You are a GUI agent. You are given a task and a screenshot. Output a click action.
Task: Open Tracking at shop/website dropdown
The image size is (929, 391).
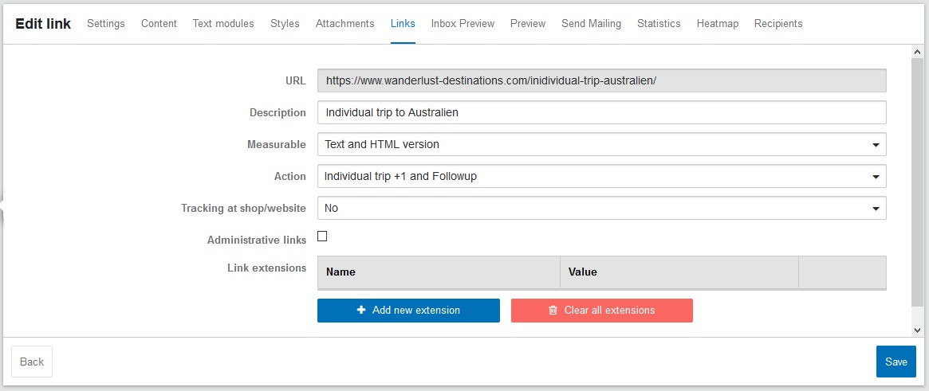coord(602,208)
